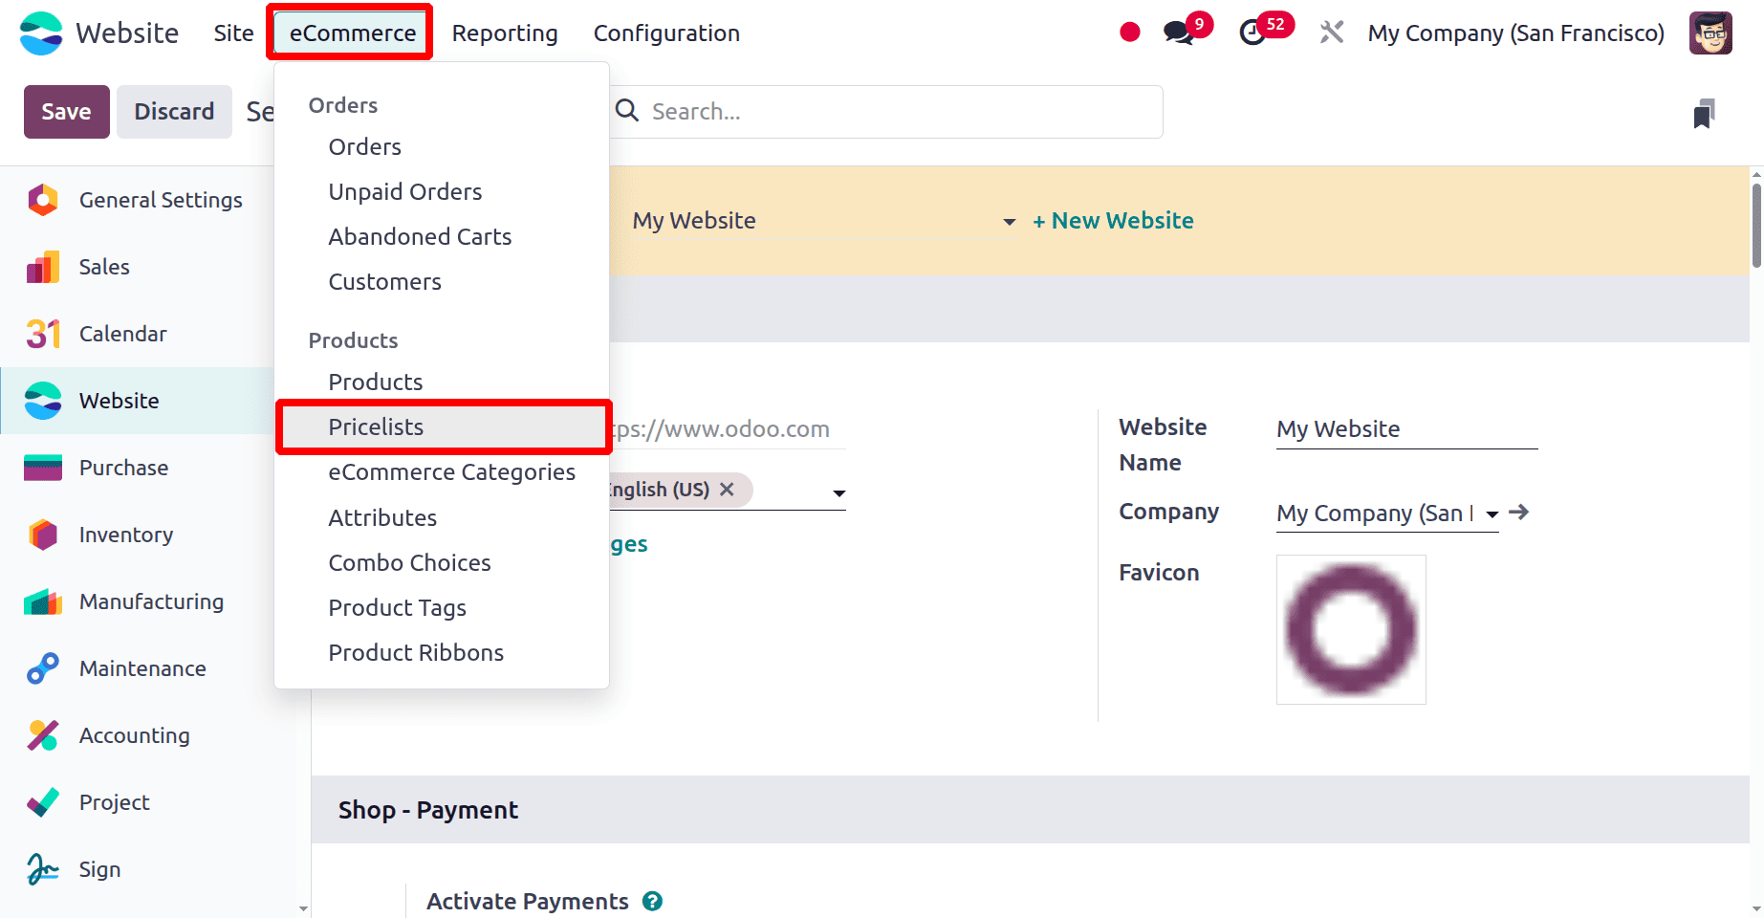Open the Reporting menu
Screen dimensions: 1764x918
coord(505,33)
